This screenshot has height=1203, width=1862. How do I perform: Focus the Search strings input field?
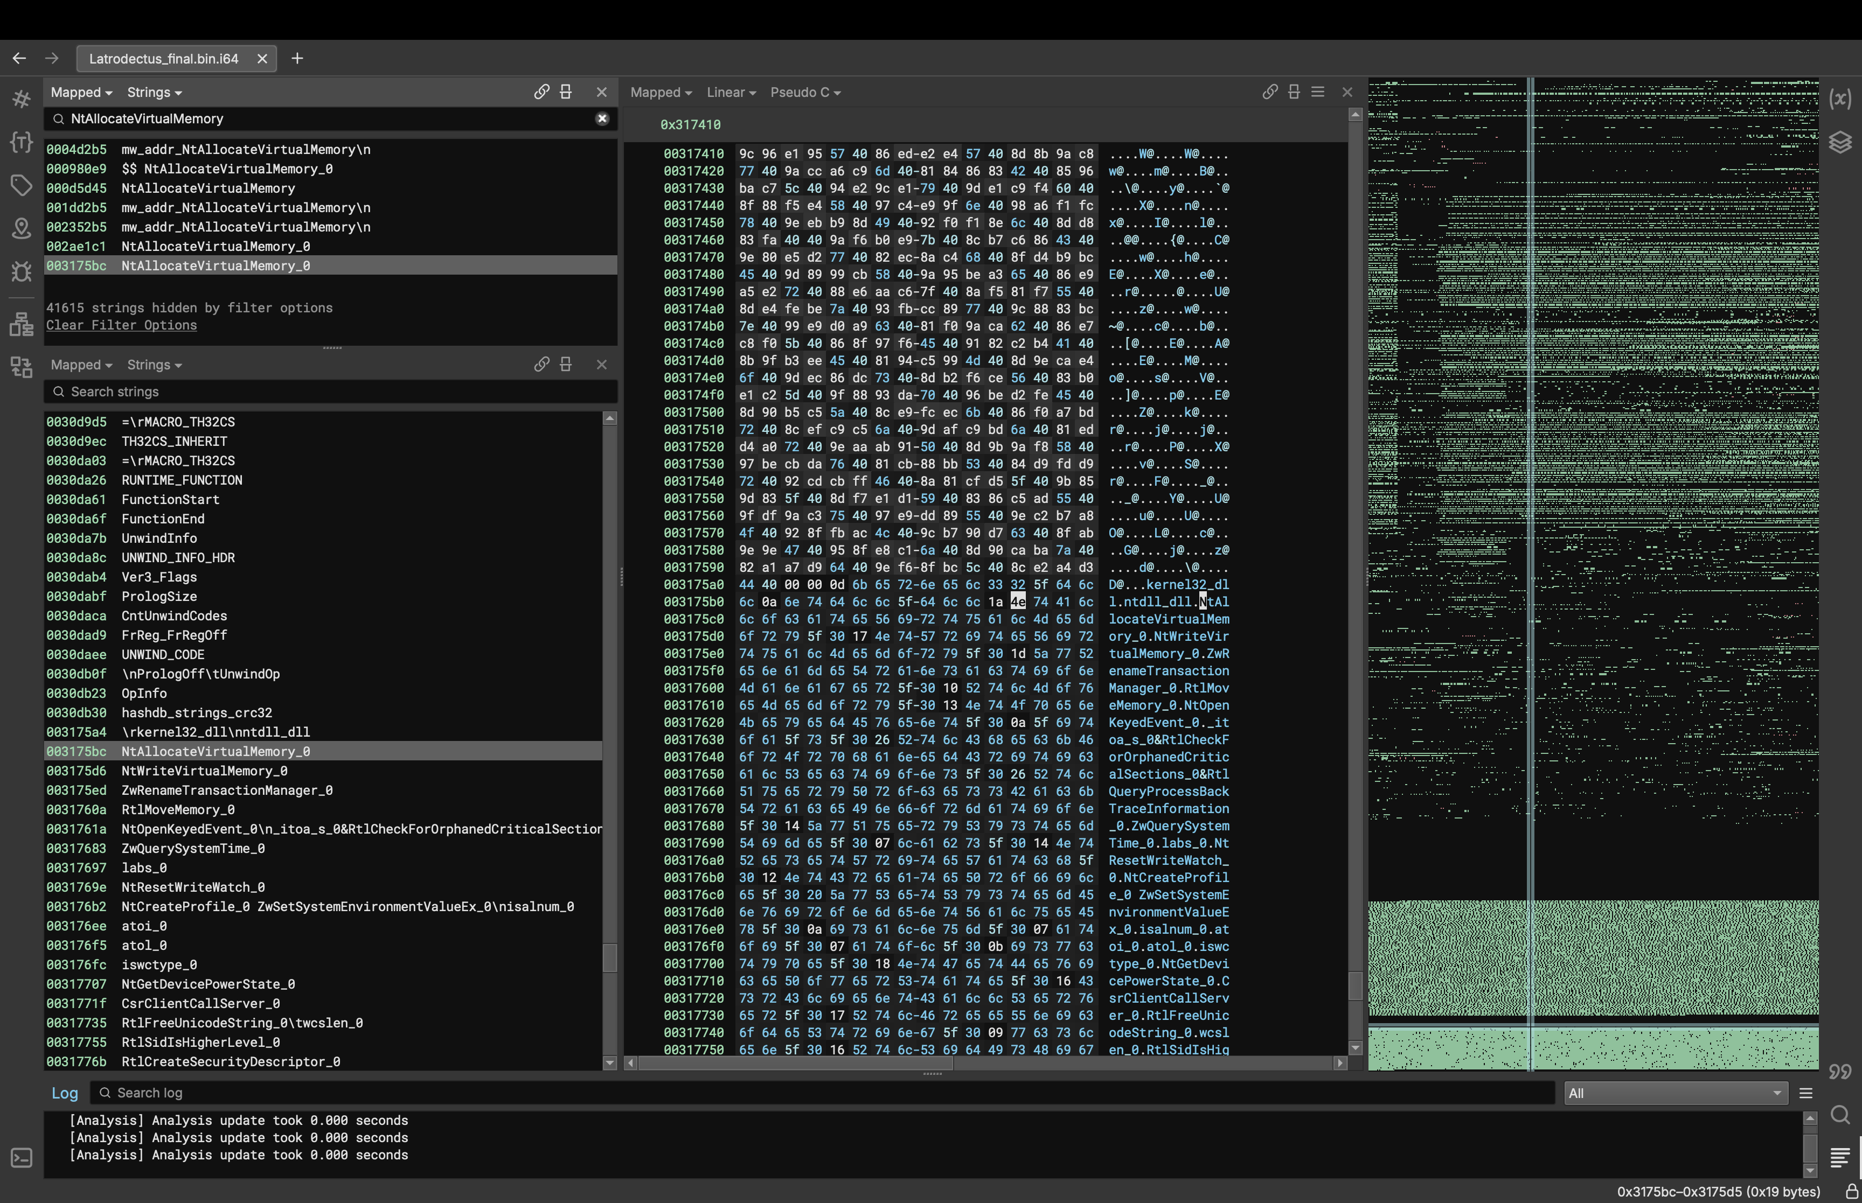pyautogui.click(x=330, y=391)
